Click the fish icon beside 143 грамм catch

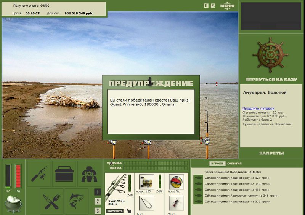pyautogui.click(x=198, y=184)
